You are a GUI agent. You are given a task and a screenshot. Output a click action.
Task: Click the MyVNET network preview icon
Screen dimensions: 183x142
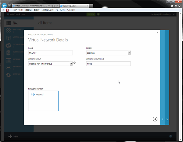33,95
